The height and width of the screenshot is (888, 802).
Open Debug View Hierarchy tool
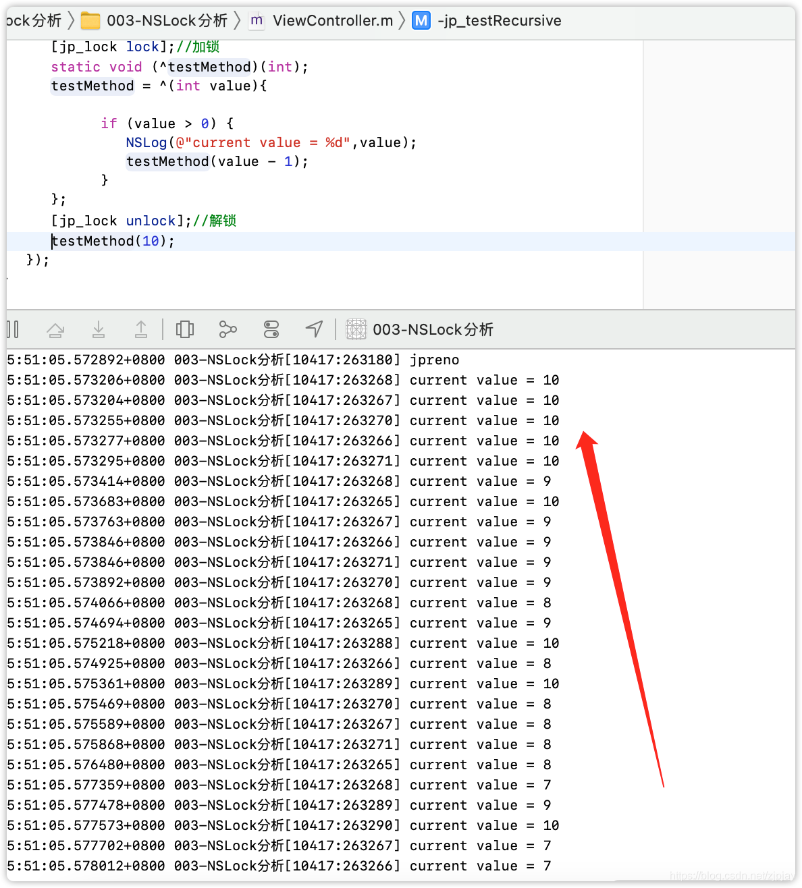click(185, 329)
